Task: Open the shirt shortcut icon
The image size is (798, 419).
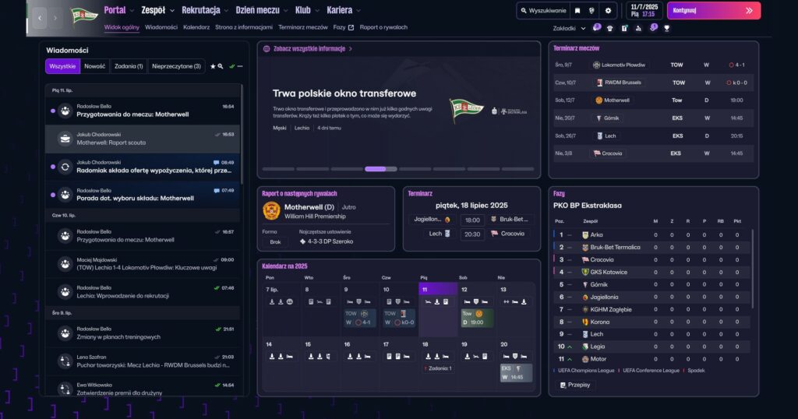Action: click(x=610, y=28)
